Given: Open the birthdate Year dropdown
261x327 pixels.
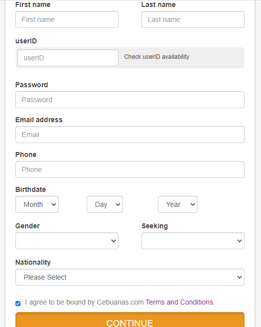Looking at the screenshot, I should (178, 204).
